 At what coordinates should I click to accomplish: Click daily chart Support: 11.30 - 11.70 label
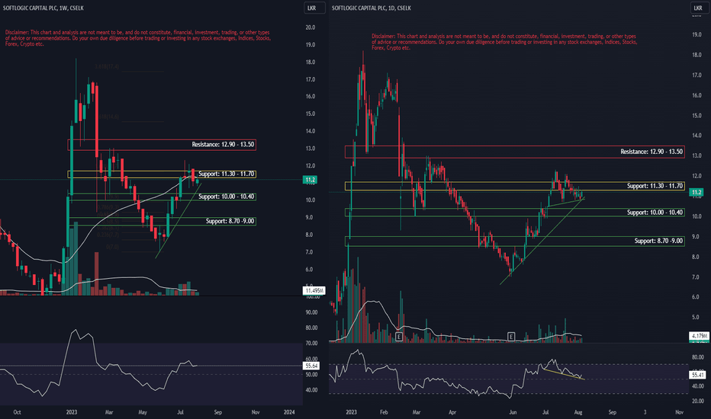tap(655, 186)
